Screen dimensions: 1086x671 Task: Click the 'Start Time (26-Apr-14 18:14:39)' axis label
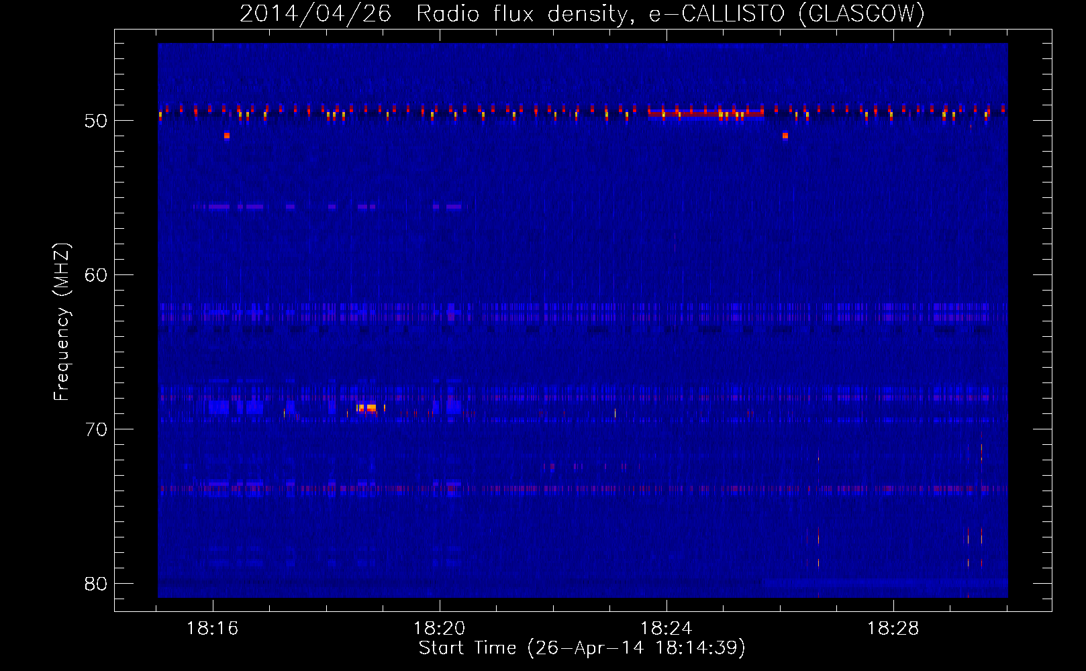coord(582,648)
